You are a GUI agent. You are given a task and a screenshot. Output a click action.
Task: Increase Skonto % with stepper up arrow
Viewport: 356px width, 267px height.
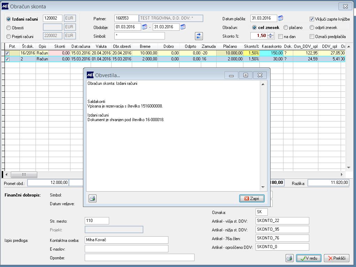tap(270, 34)
